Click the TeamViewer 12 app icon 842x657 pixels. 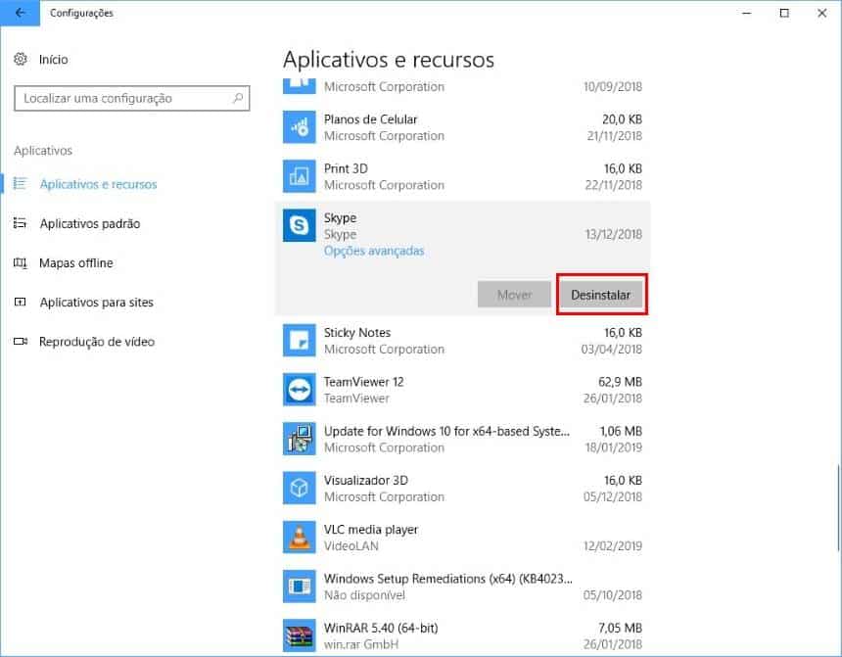[x=299, y=390]
